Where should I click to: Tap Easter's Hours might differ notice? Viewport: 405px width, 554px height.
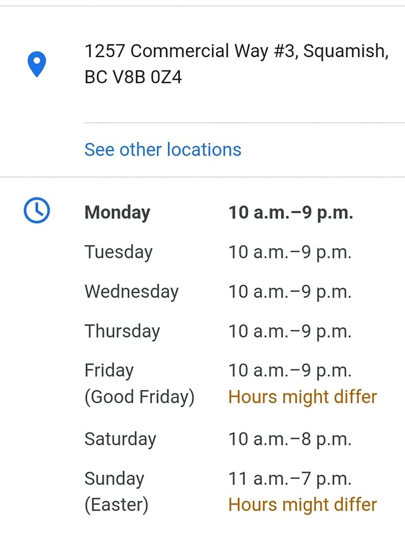click(x=303, y=504)
